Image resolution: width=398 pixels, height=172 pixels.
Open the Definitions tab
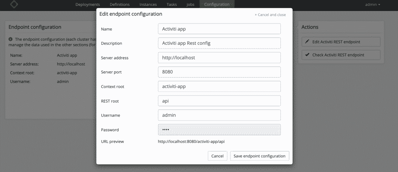point(119,4)
